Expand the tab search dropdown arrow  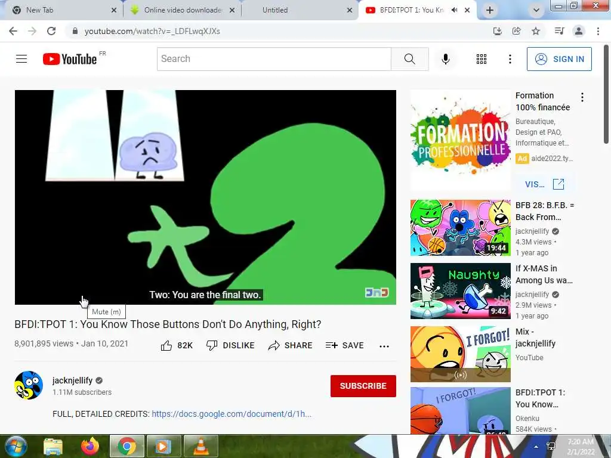point(536,10)
